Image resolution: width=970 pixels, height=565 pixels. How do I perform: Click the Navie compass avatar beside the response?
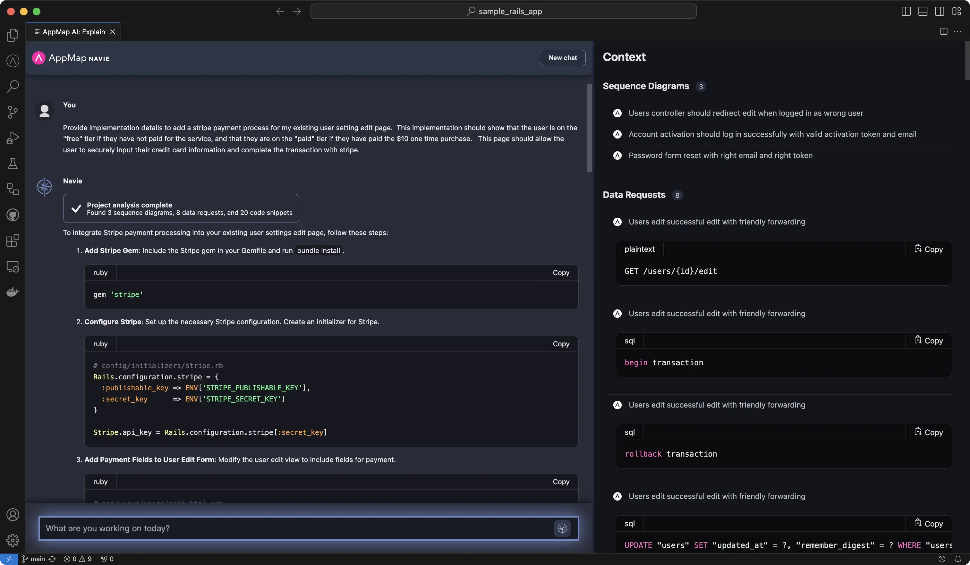tap(44, 187)
